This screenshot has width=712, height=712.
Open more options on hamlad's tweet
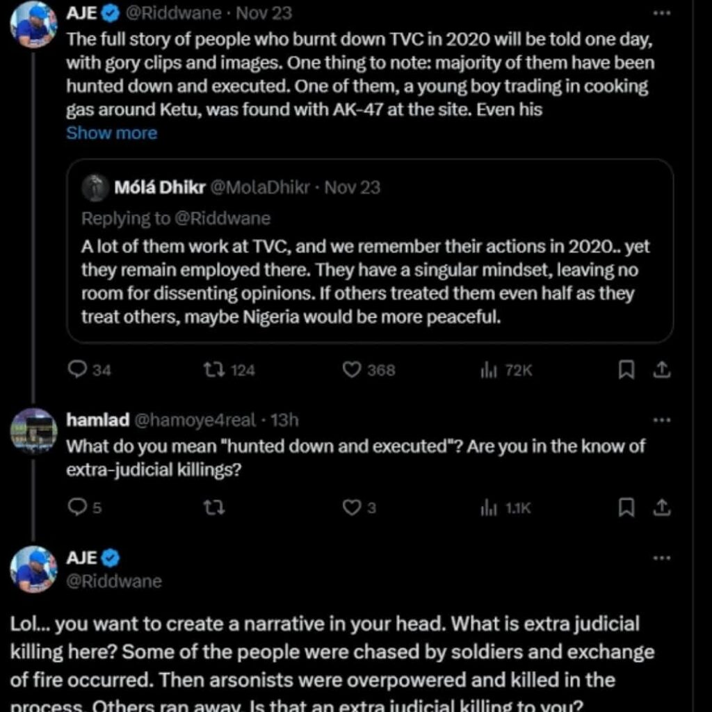663,420
